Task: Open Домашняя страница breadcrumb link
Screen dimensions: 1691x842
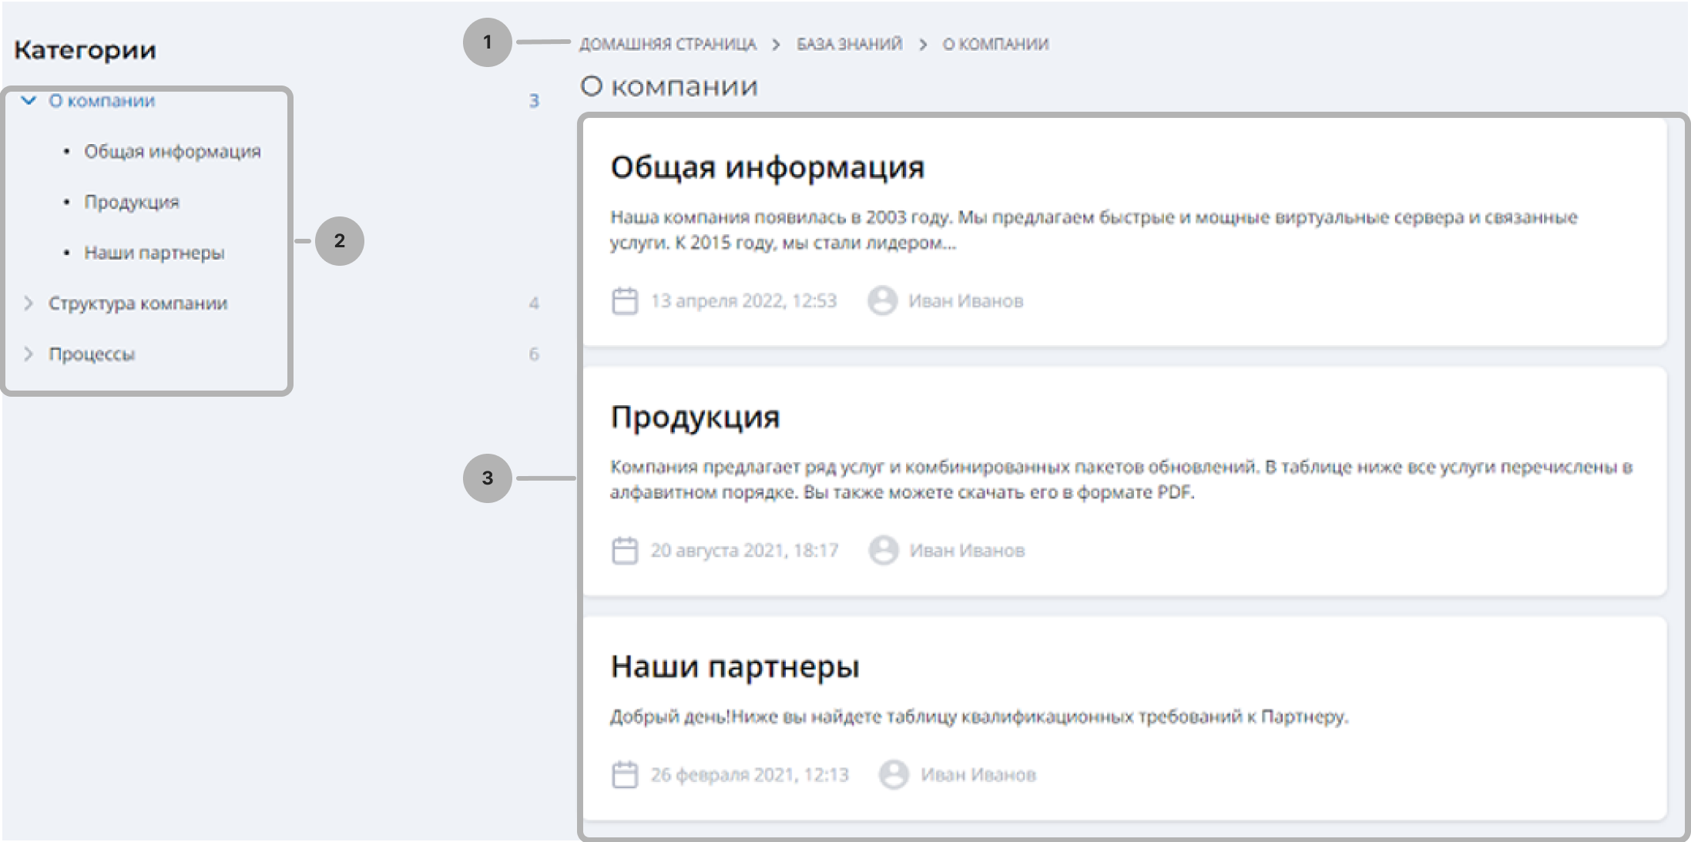Action: [667, 44]
